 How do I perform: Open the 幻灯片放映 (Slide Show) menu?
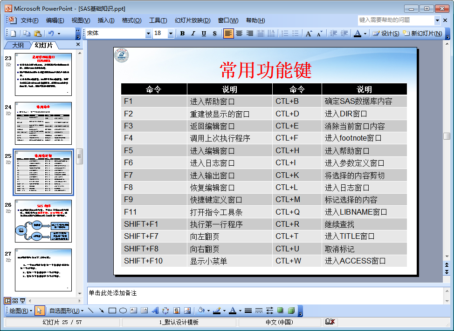193,20
